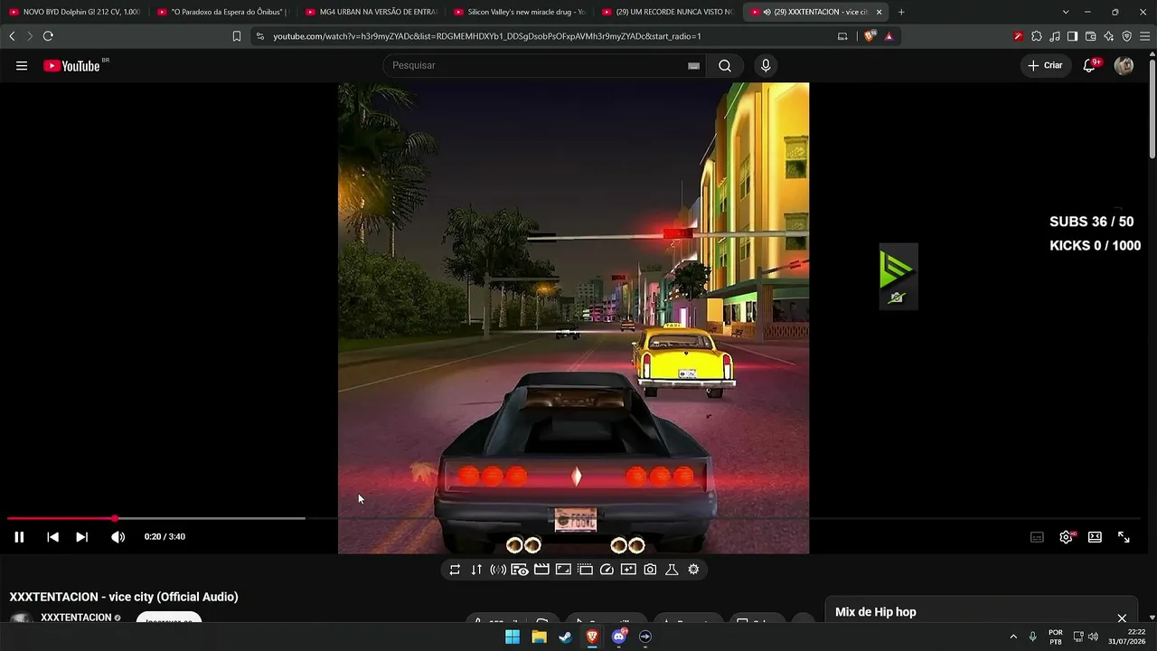
Task: Take a screenshot with the camera icon
Action: coord(650,570)
